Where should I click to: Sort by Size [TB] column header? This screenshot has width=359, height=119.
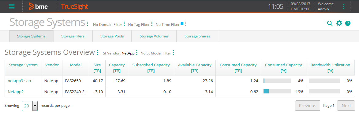point(97,68)
